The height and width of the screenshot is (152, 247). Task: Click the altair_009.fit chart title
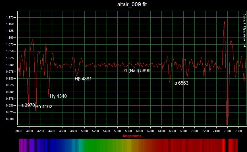(x=132, y=5)
